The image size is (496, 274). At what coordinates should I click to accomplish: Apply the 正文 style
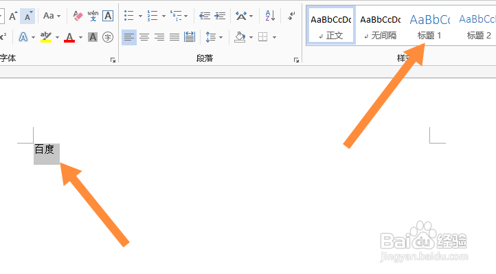(331, 25)
